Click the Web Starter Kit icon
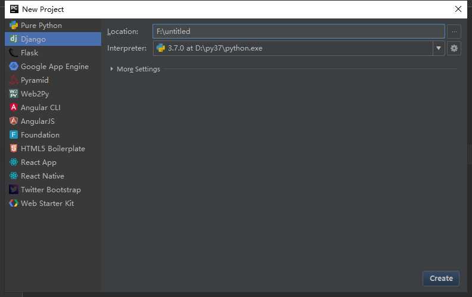Screen dimensions: 472x297 tap(14, 203)
